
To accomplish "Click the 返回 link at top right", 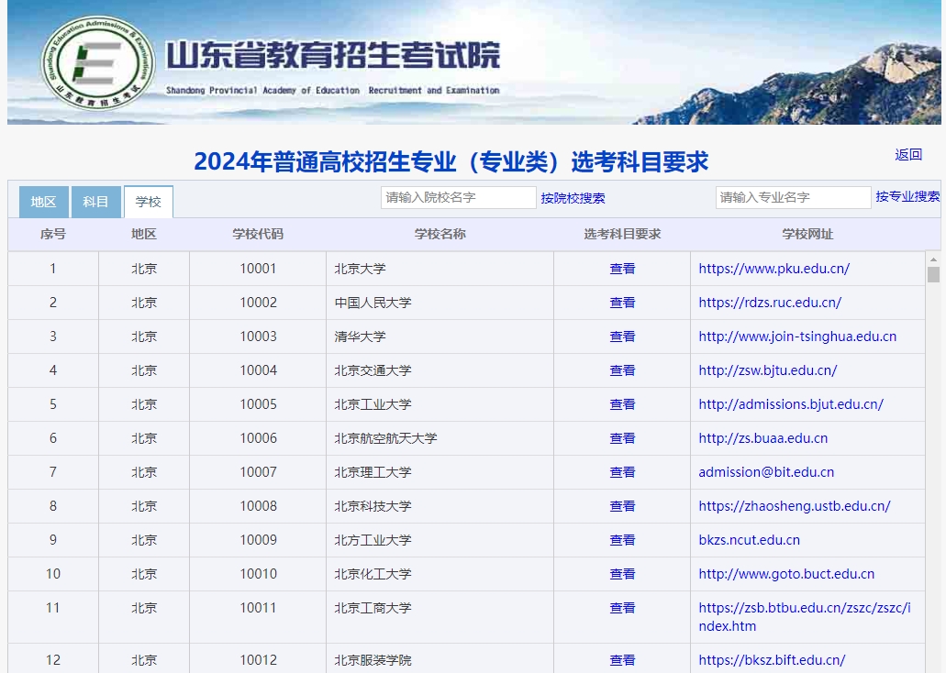I will pyautogui.click(x=907, y=155).
